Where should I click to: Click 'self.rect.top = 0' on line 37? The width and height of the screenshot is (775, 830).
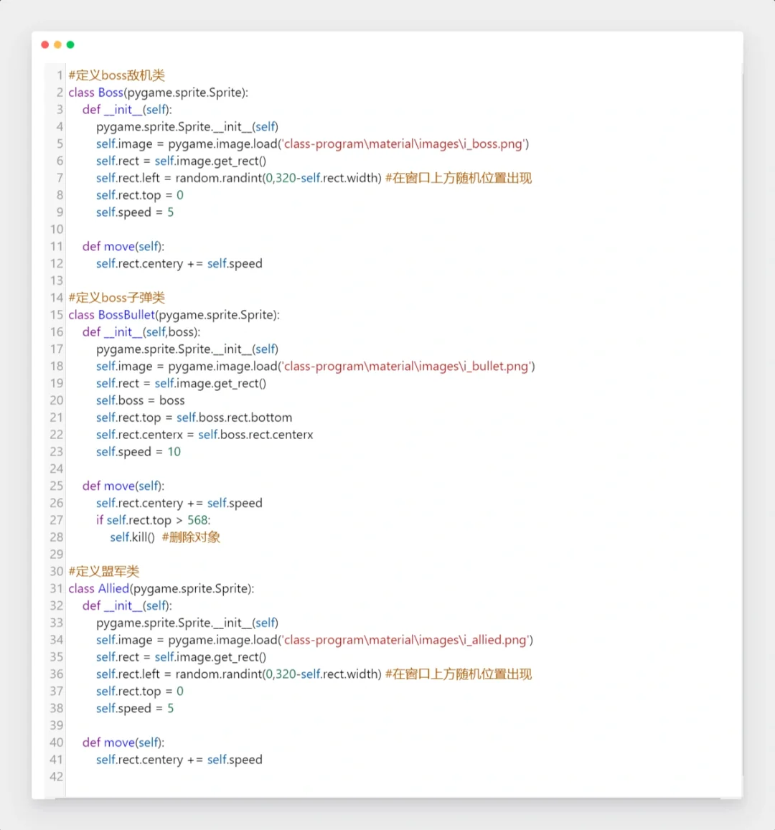pyautogui.click(x=140, y=692)
